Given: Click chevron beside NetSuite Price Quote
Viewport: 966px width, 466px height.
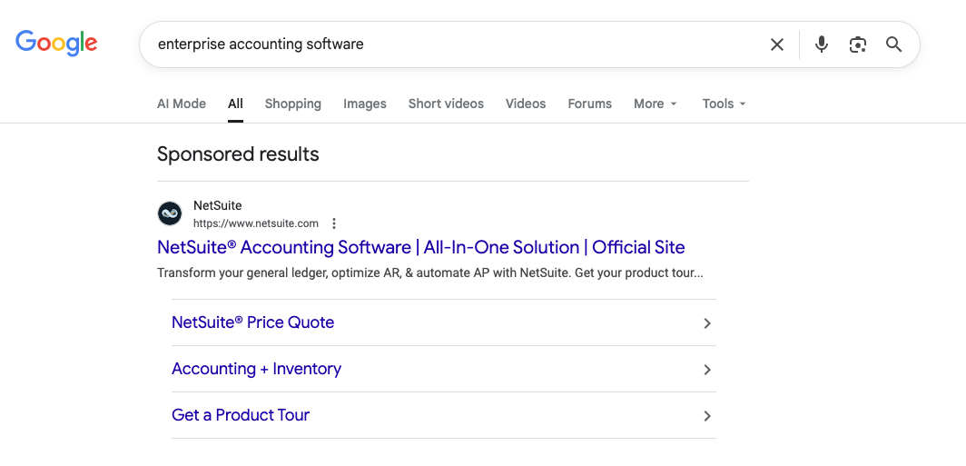Looking at the screenshot, I should [707, 323].
